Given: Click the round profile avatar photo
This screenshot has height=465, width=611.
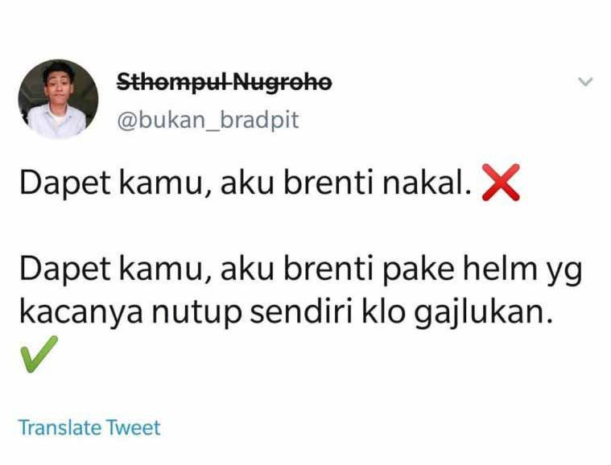Looking at the screenshot, I should pyautogui.click(x=58, y=99).
